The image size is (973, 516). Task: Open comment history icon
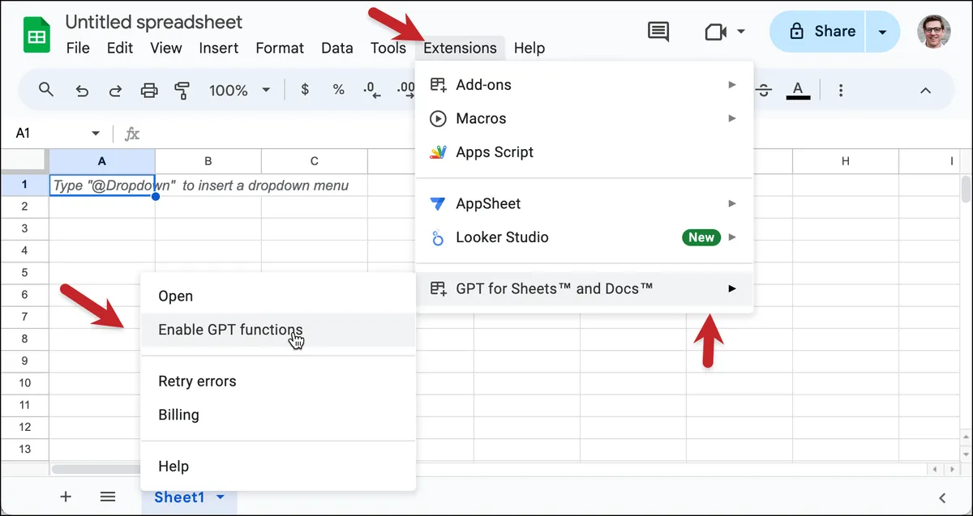[x=658, y=32]
